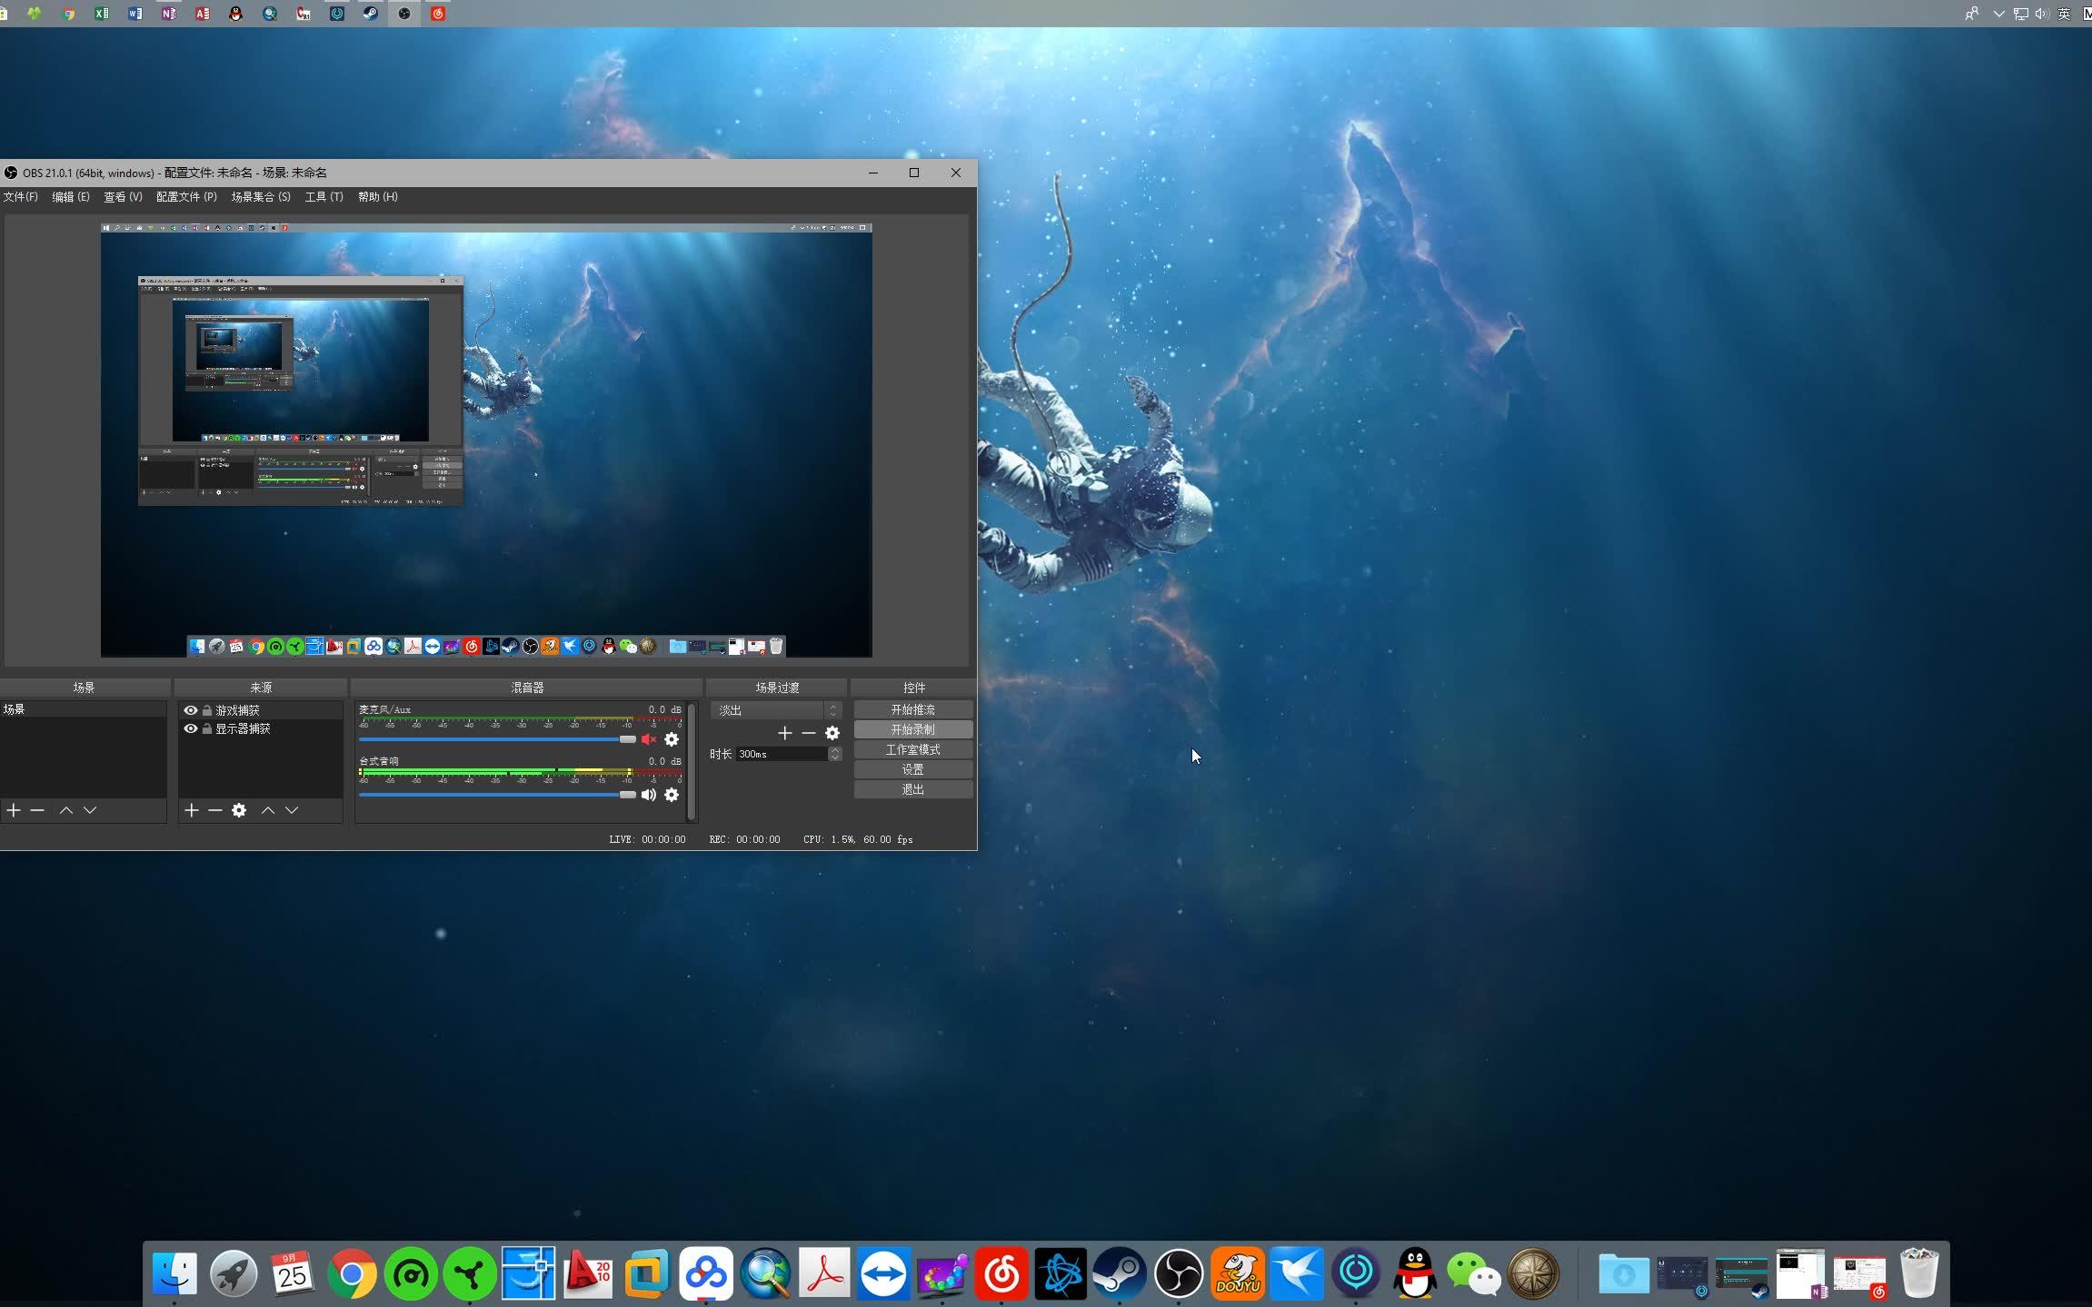Move selected source up with arrow
The height and width of the screenshot is (1307, 2092).
coord(268,810)
